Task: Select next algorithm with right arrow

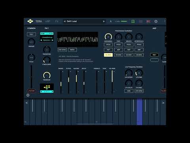Action: (52, 92)
